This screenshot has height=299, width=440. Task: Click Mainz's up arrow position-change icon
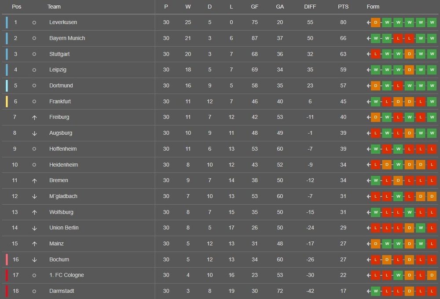point(34,244)
